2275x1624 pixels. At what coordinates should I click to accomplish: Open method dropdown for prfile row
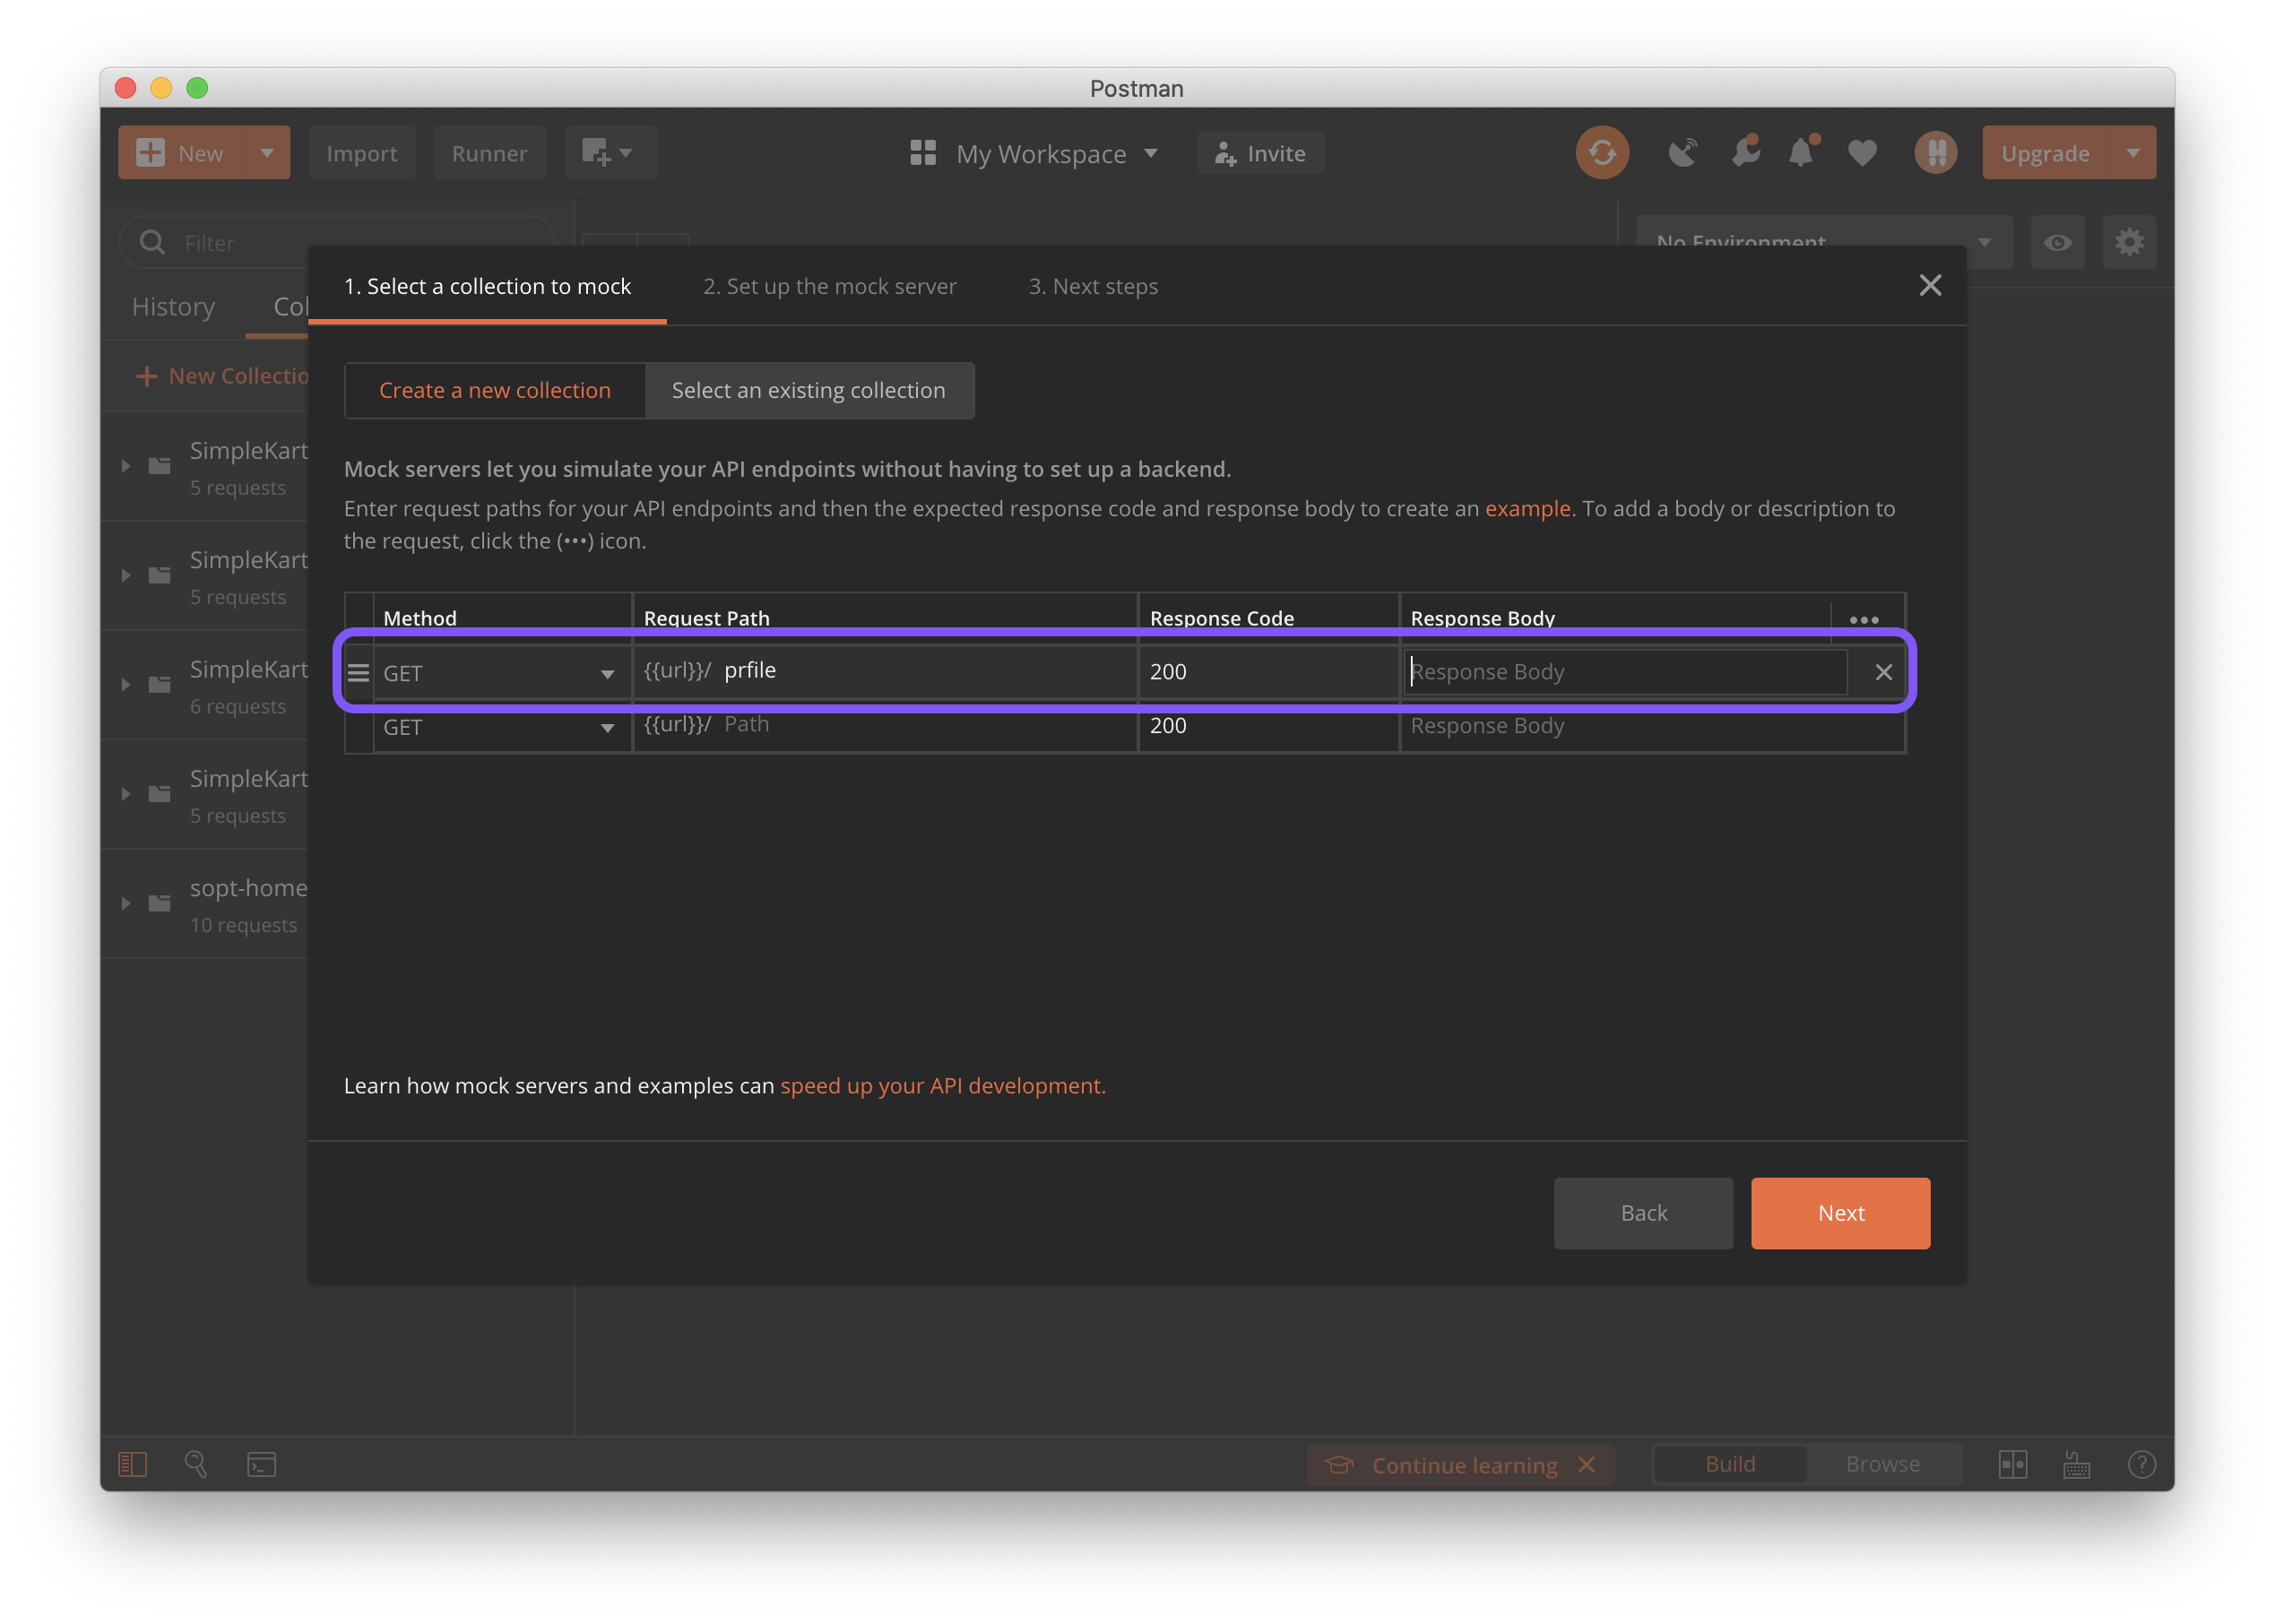pyautogui.click(x=500, y=673)
